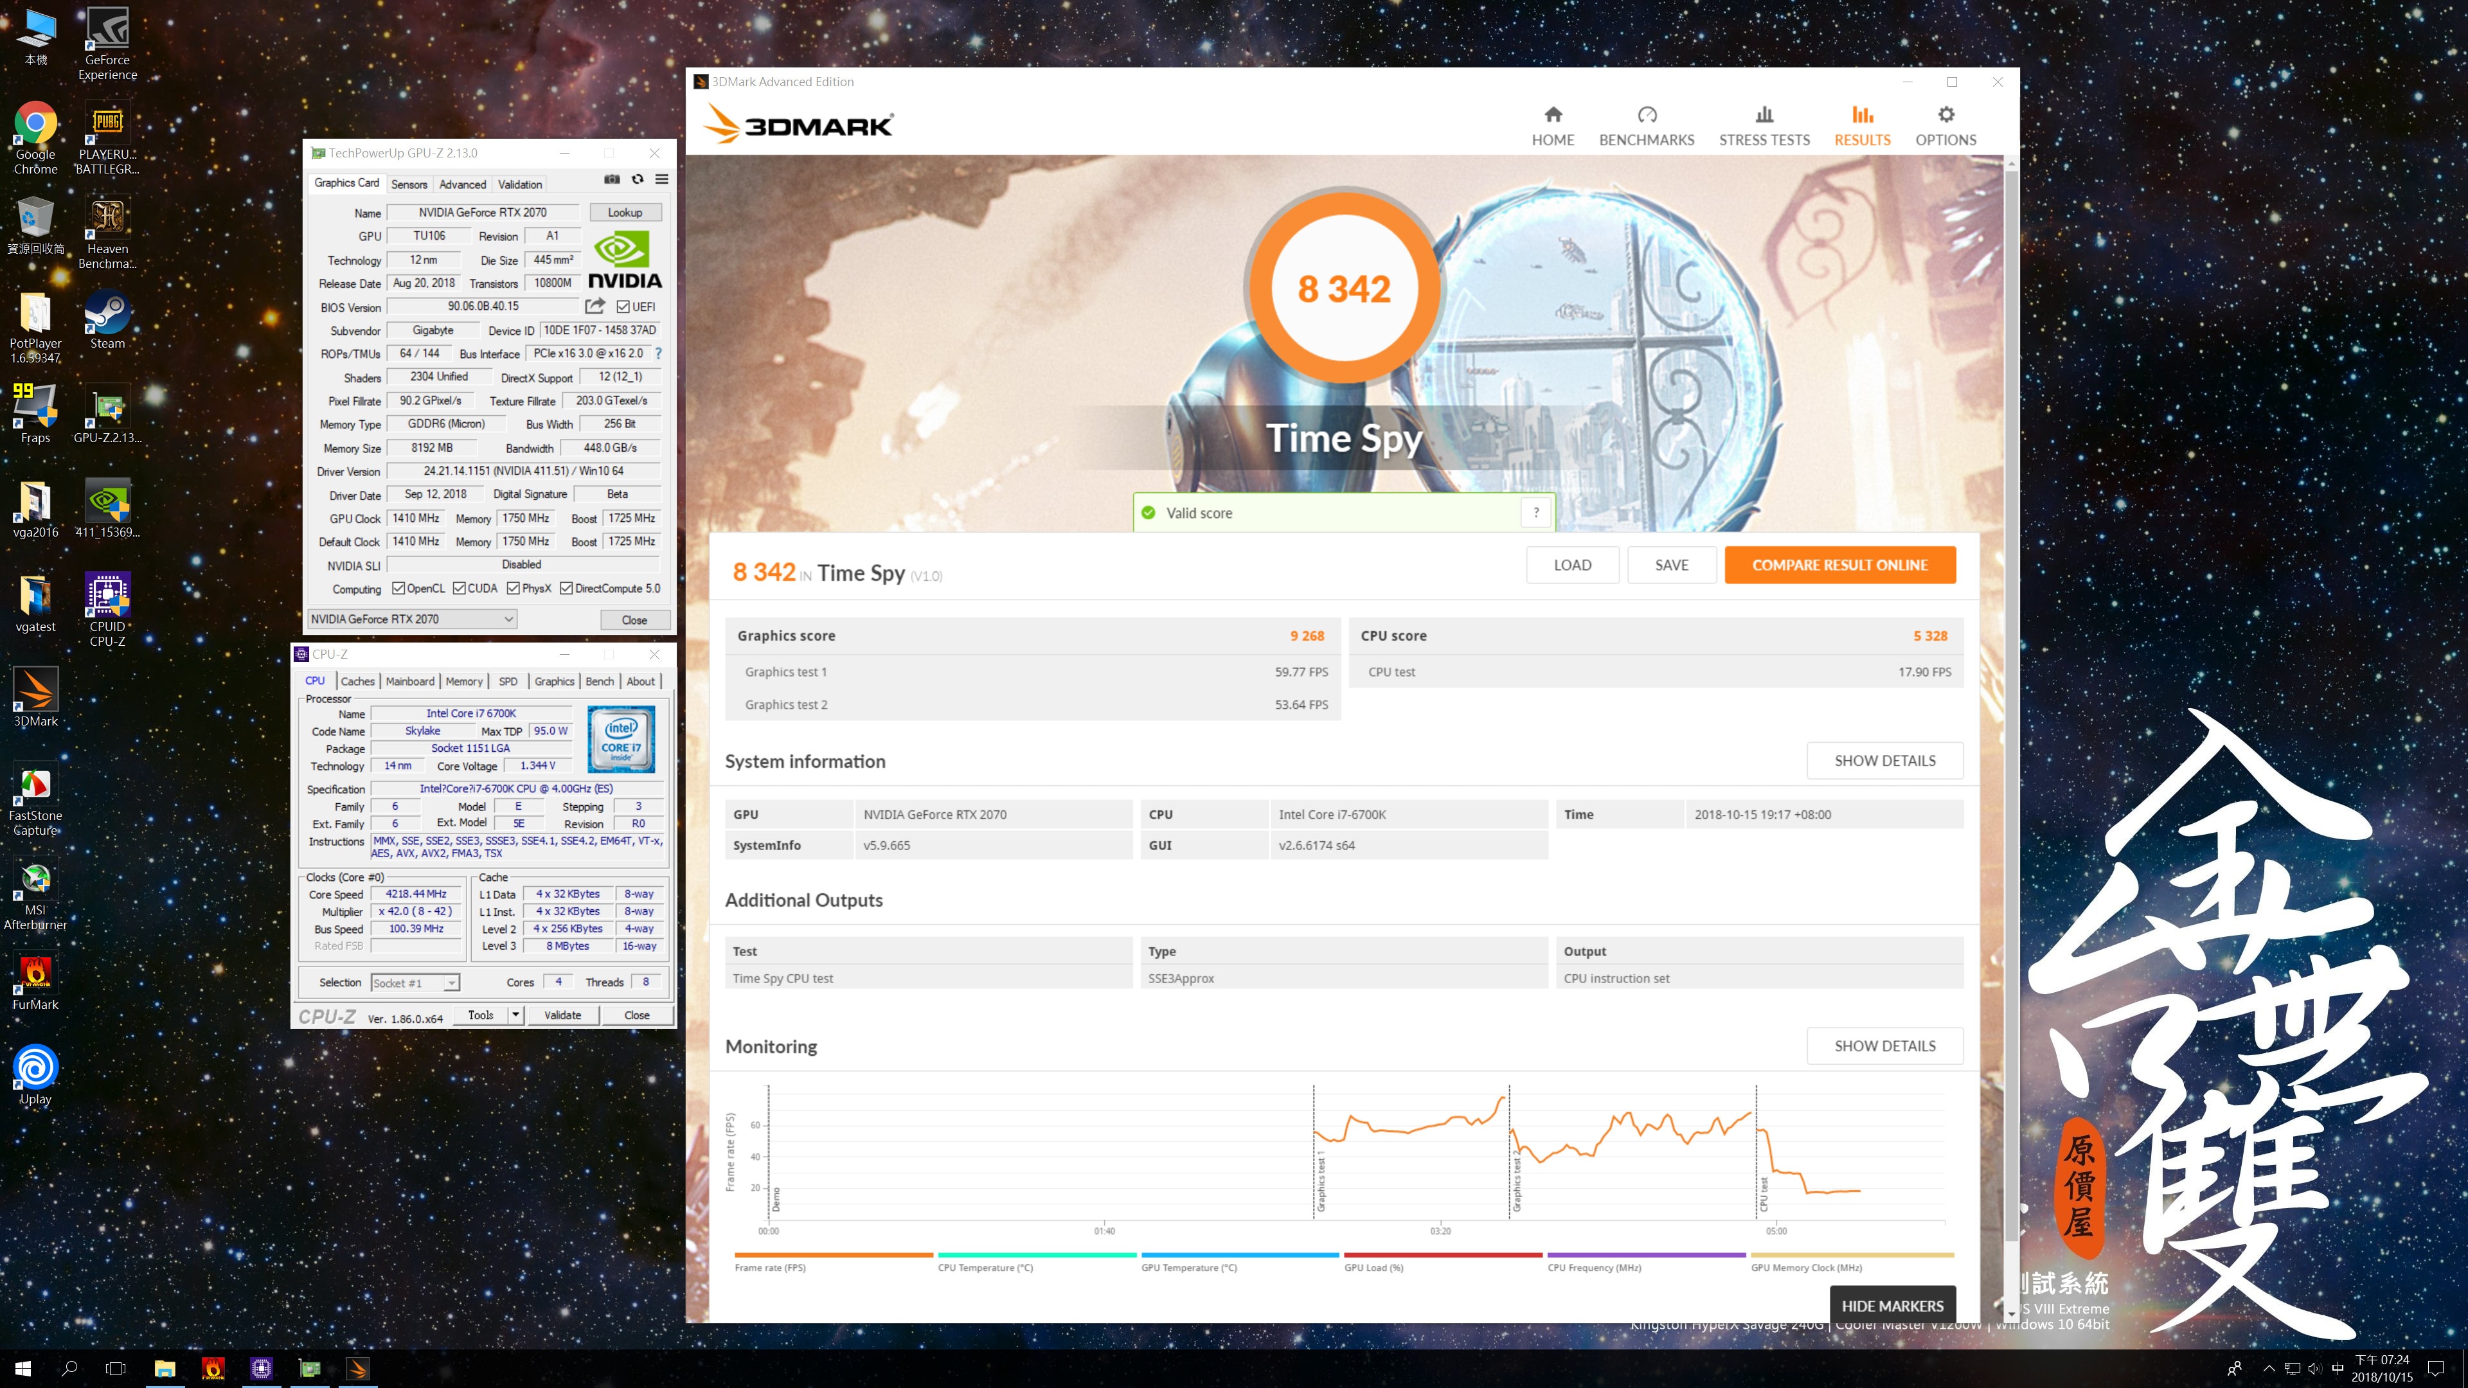Open PLAYERUNKNOWN'S BATTLEGROUNDS desktop shortcut

(x=107, y=138)
